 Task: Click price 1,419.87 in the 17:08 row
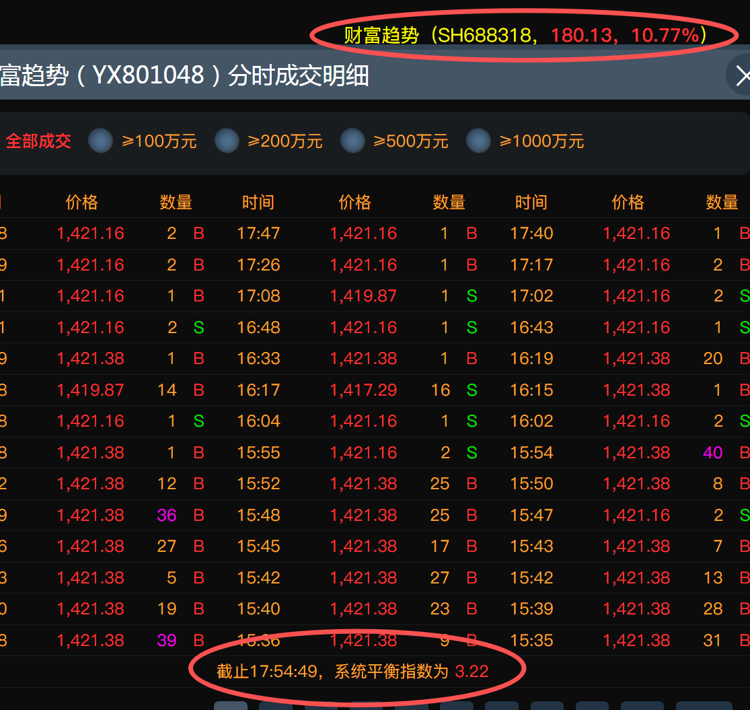click(x=363, y=295)
